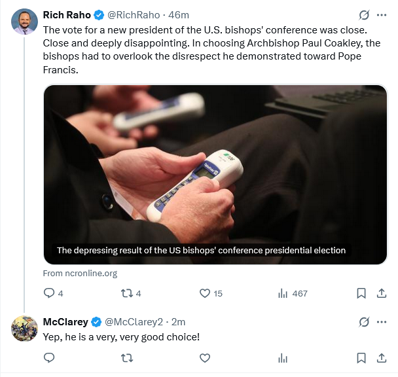This screenshot has width=398, height=377.
Task: Repost McClarey's reply
Action: click(128, 358)
